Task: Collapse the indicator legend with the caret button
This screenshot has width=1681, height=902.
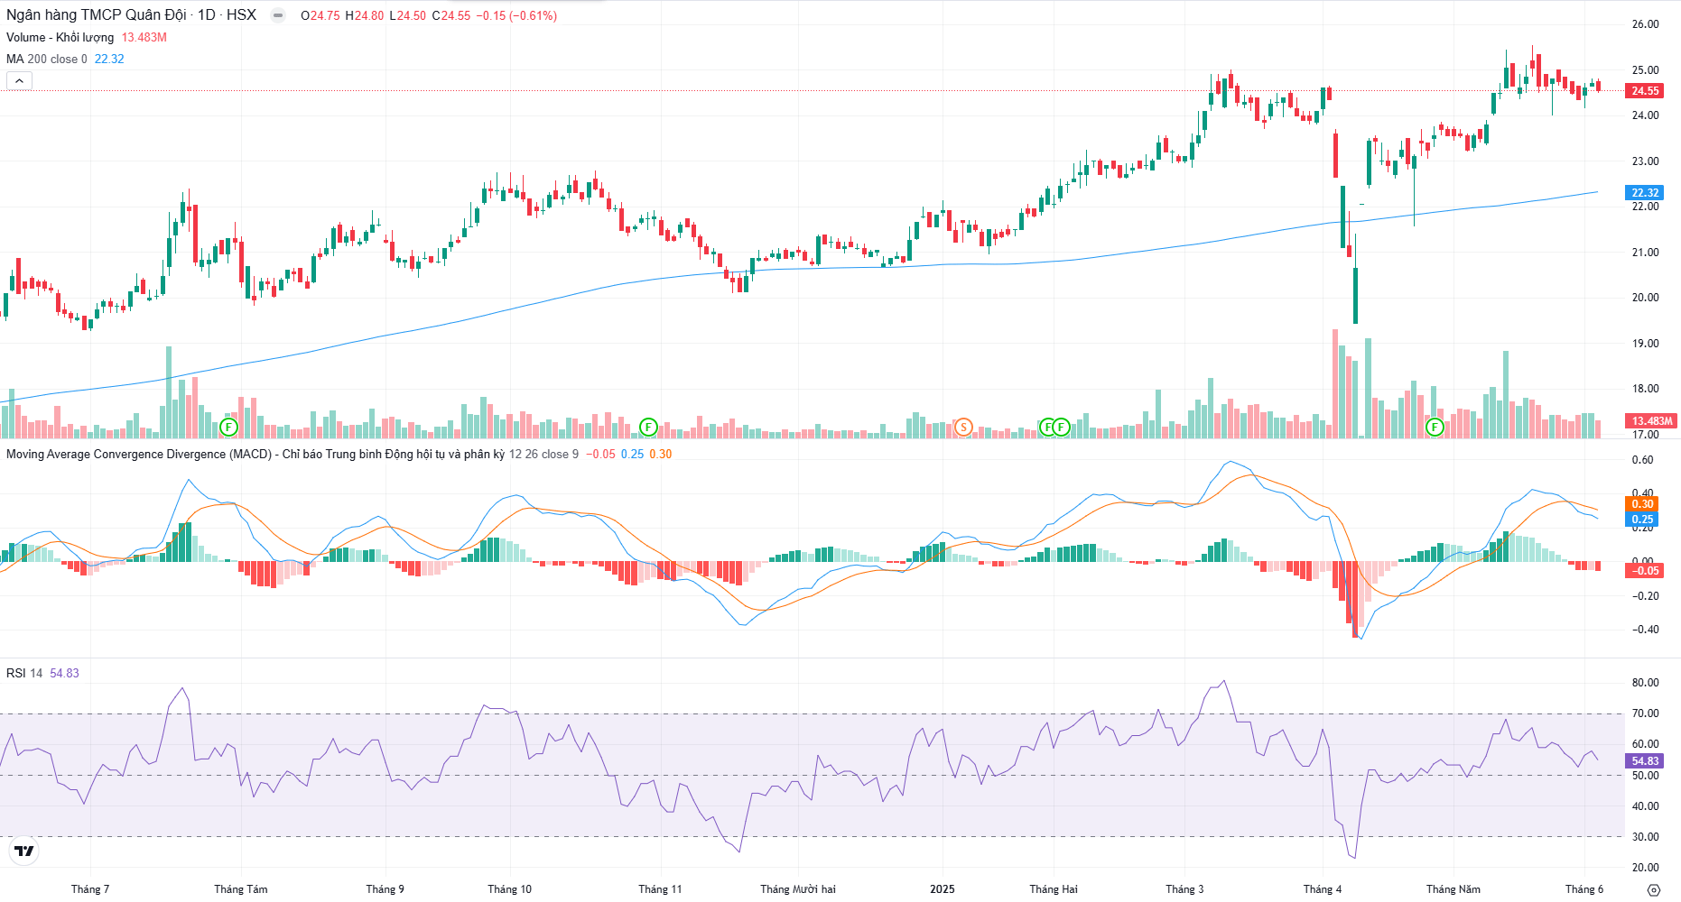Action: point(19,81)
